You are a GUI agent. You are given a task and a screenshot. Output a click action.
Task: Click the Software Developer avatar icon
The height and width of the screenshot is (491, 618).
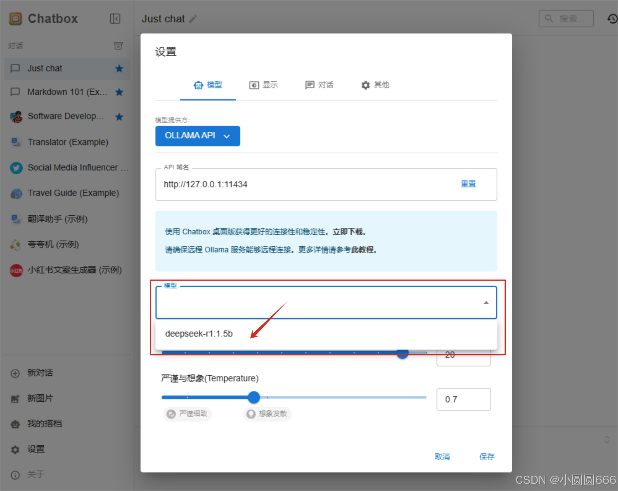tap(16, 117)
